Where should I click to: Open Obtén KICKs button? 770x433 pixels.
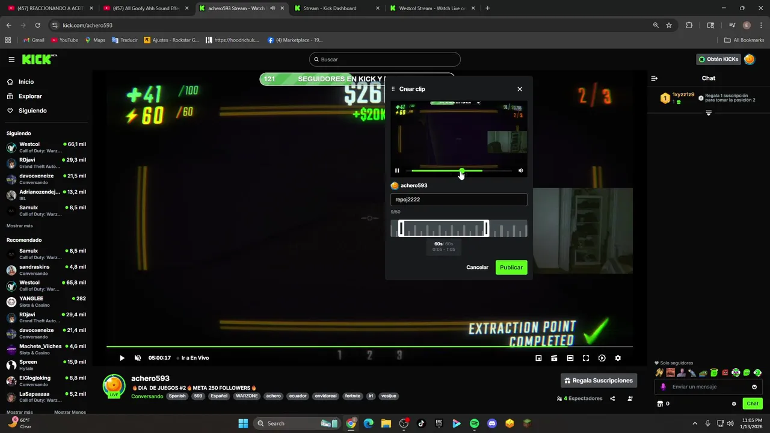coord(718,60)
